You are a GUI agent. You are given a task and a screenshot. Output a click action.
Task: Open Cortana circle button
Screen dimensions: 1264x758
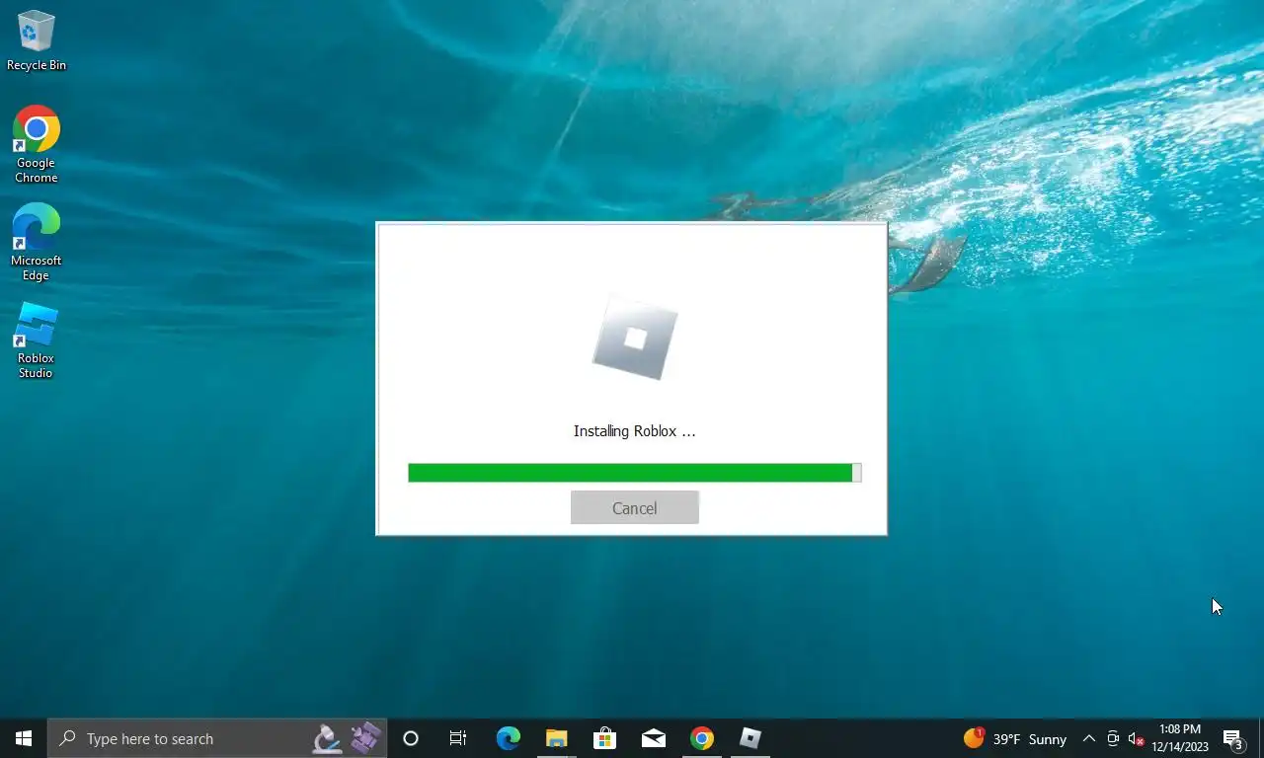411,738
